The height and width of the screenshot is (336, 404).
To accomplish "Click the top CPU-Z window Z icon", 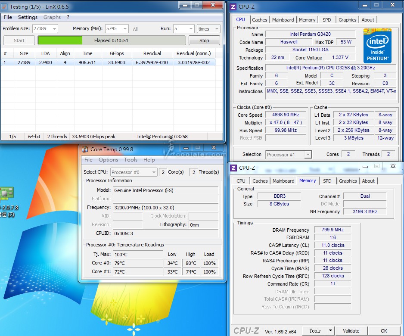I will (x=233, y=7).
